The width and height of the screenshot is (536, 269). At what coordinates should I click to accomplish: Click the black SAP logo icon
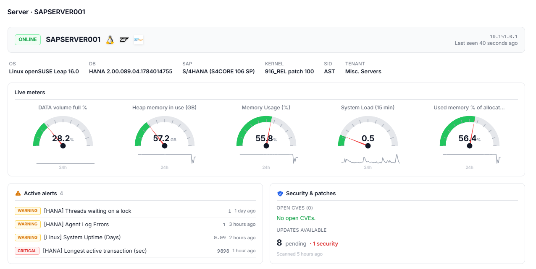123,40
